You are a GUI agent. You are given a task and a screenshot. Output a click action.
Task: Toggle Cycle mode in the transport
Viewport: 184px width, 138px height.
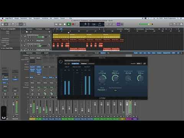pos(77,24)
